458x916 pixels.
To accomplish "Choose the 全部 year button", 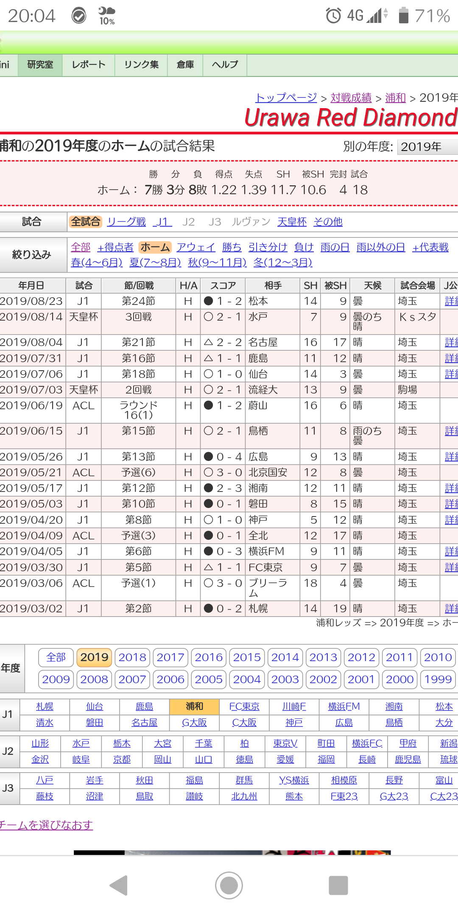I will 56,657.
